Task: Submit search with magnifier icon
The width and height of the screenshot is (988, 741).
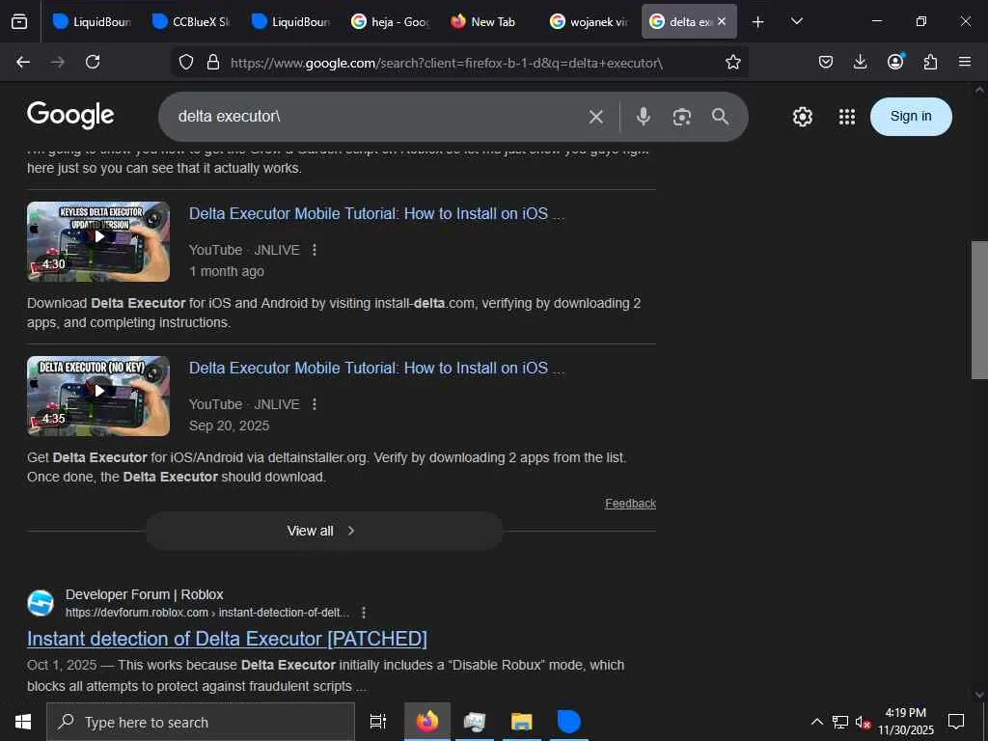Action: tap(720, 117)
